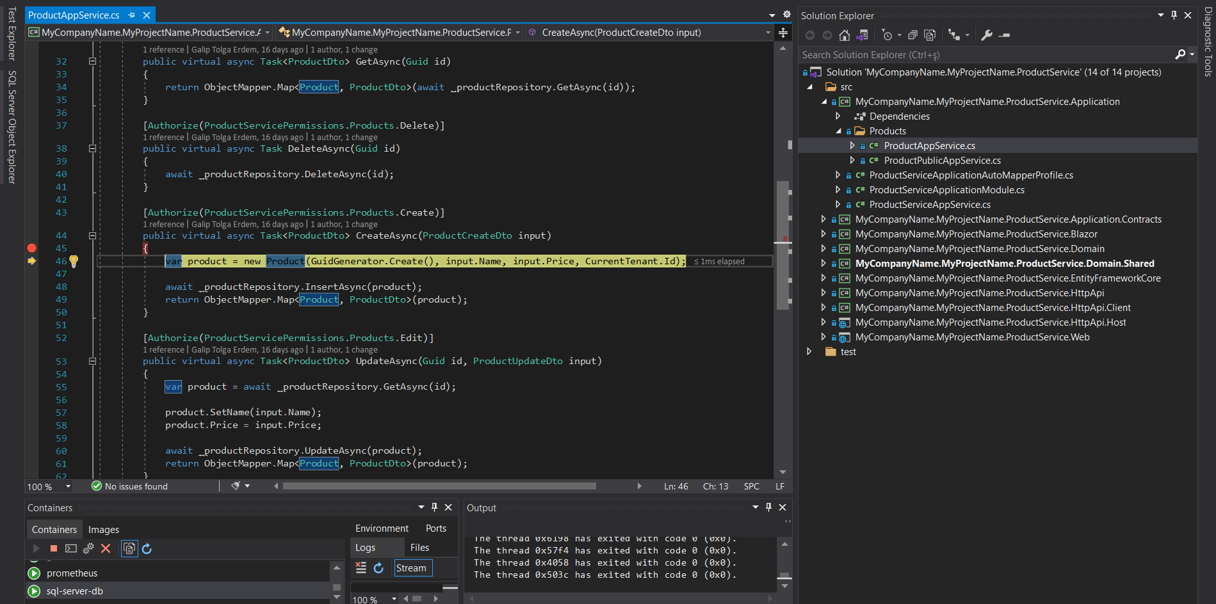Screen dimensions: 1216x604
Task: Stop the selected container
Action: (54, 548)
